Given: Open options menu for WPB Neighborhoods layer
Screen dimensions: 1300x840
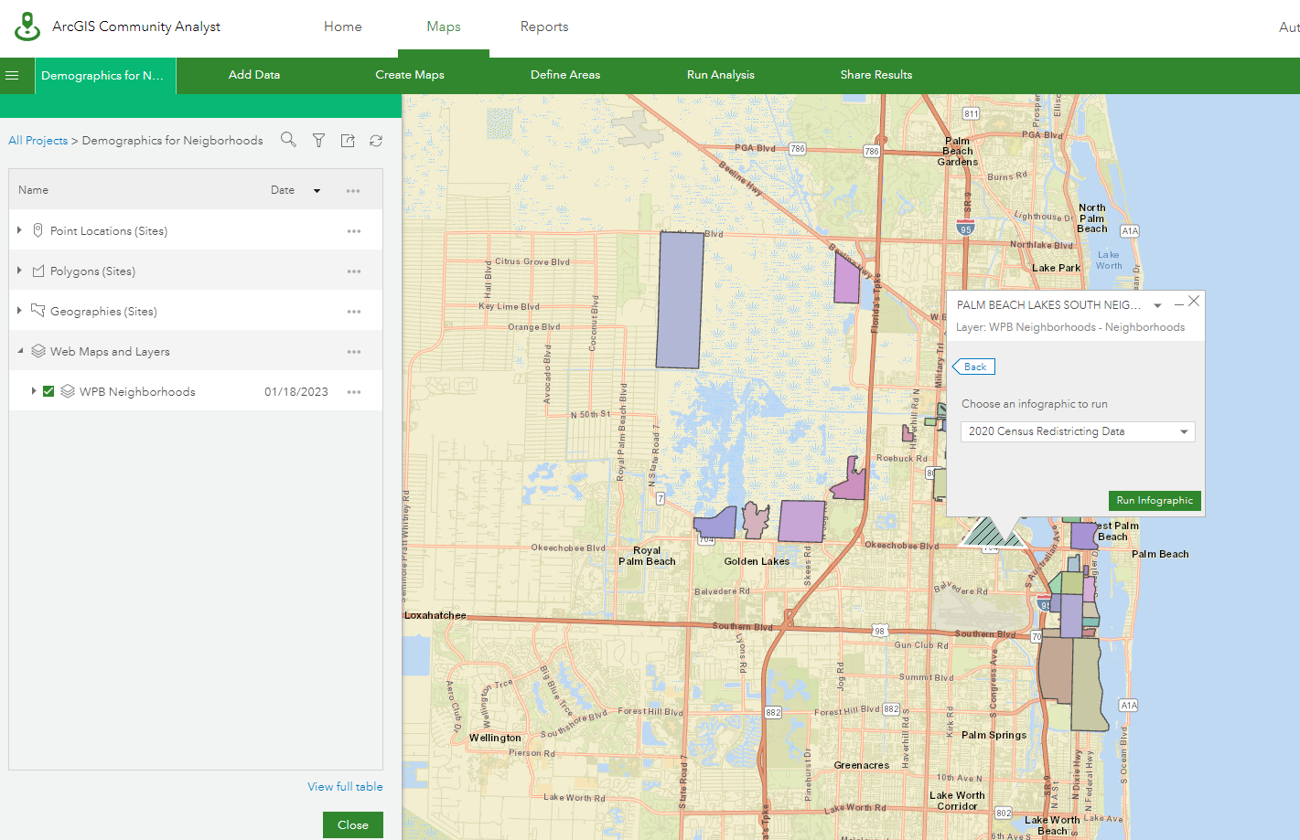Looking at the screenshot, I should [x=354, y=392].
